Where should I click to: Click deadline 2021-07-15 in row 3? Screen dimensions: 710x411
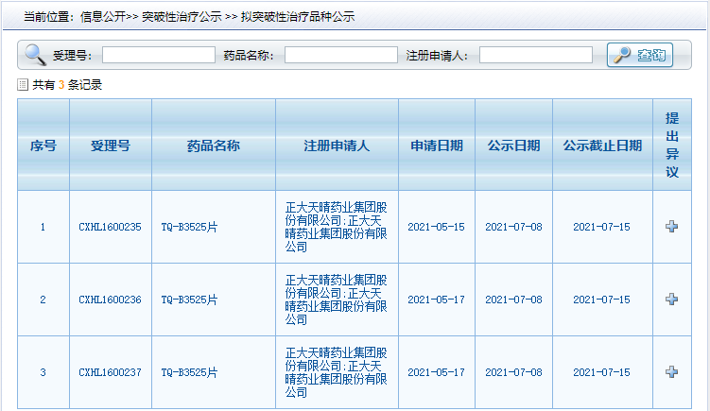601,372
